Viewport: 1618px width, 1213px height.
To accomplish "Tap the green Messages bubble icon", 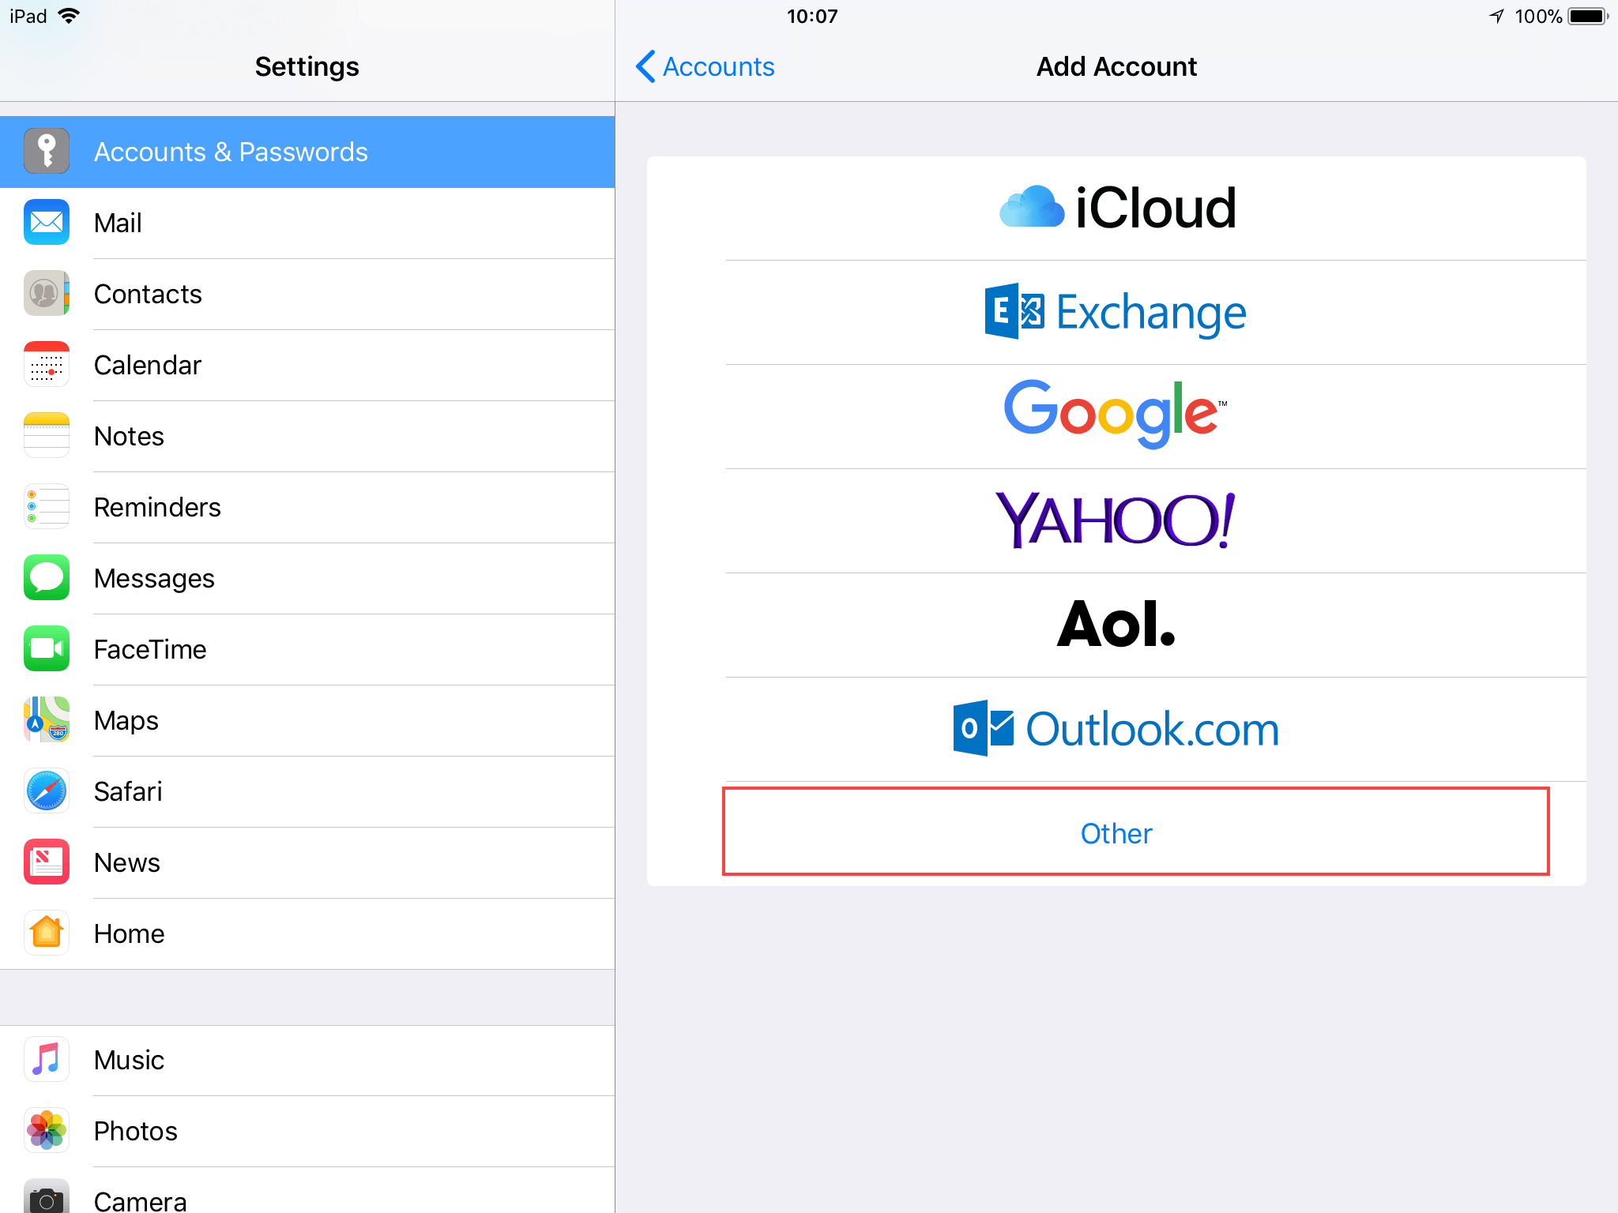I will point(47,578).
